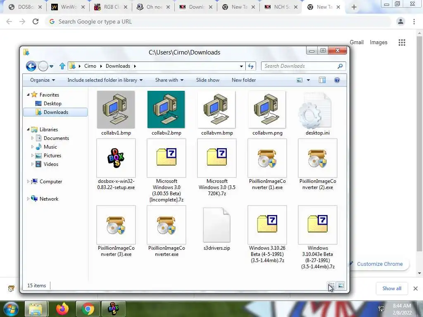The width and height of the screenshot is (423, 317).
Task: Select Desktop in Favorites
Action: pos(49,104)
